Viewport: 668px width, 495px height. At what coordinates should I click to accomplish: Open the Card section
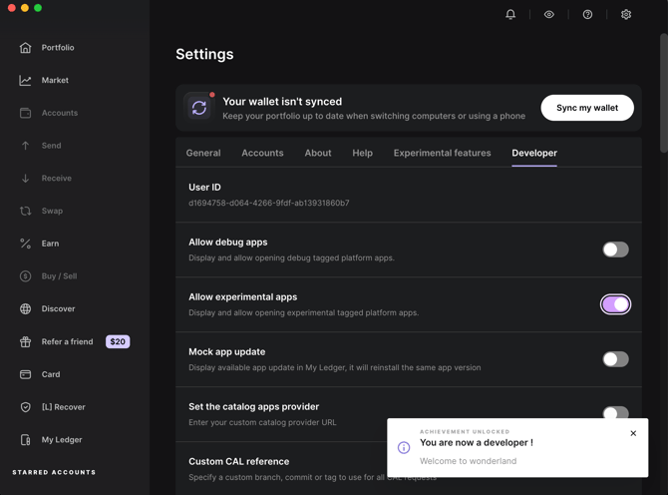tap(50, 374)
